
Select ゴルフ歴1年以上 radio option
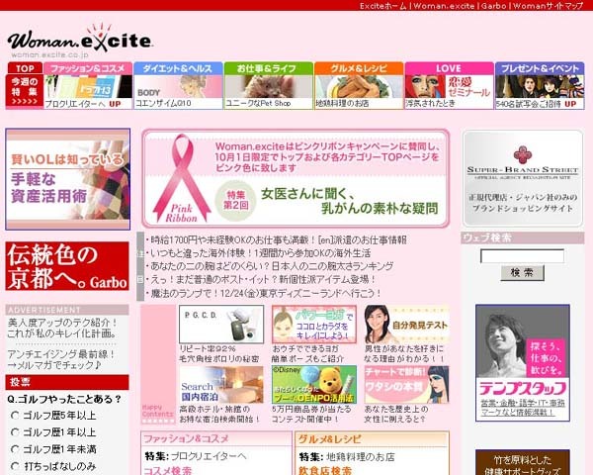click(x=15, y=432)
